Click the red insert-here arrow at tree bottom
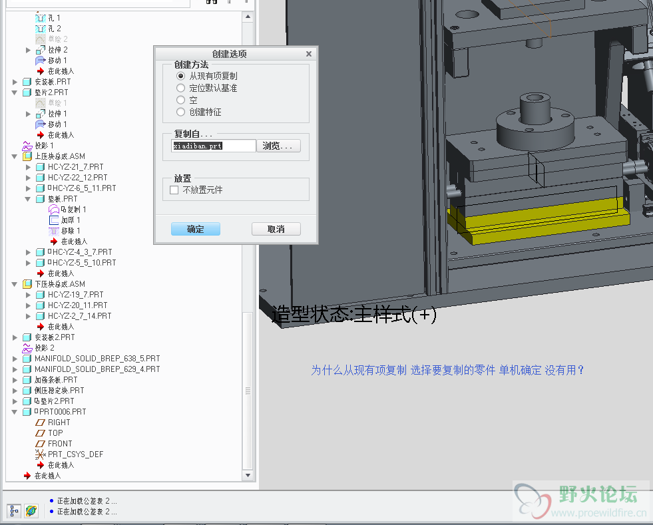Screen dimensions: 653x525 [x=27, y=476]
